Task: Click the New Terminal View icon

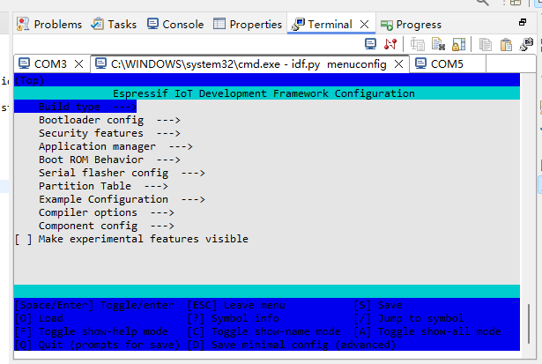Action: [x=526, y=45]
